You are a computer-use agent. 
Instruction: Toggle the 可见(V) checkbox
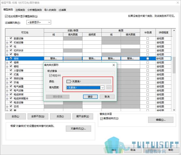coord(50,75)
